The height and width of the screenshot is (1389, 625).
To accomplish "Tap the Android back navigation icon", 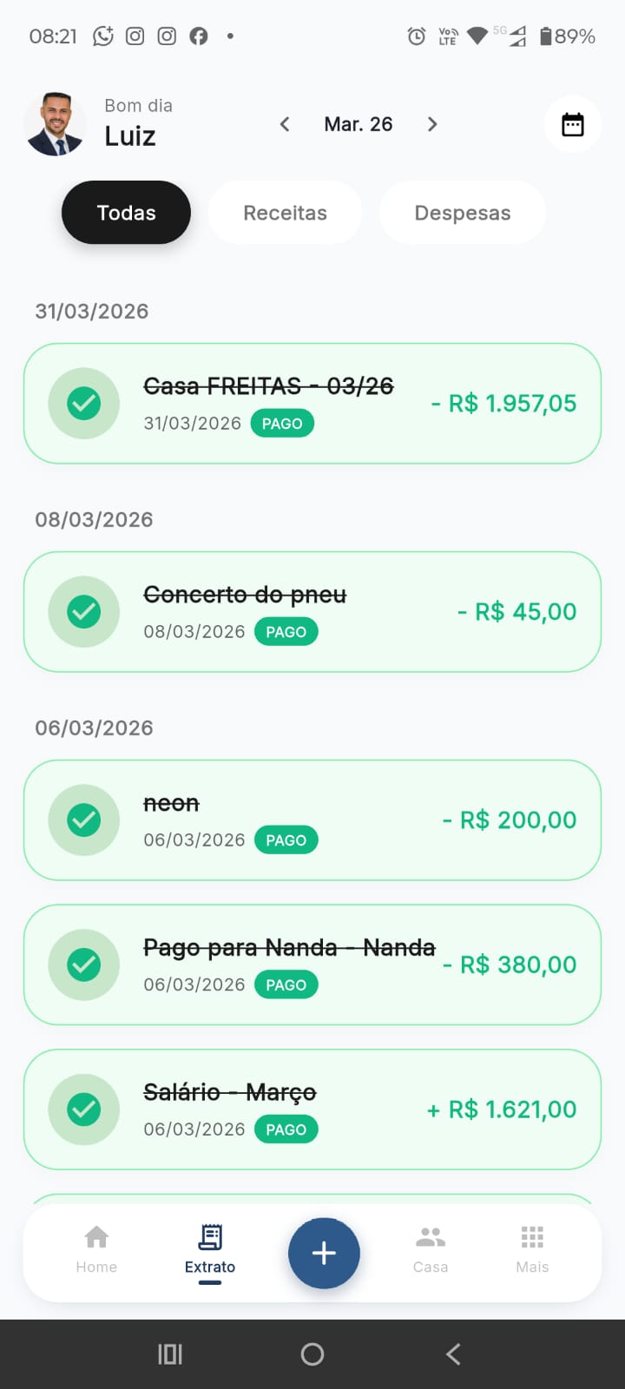I will coord(453,1354).
